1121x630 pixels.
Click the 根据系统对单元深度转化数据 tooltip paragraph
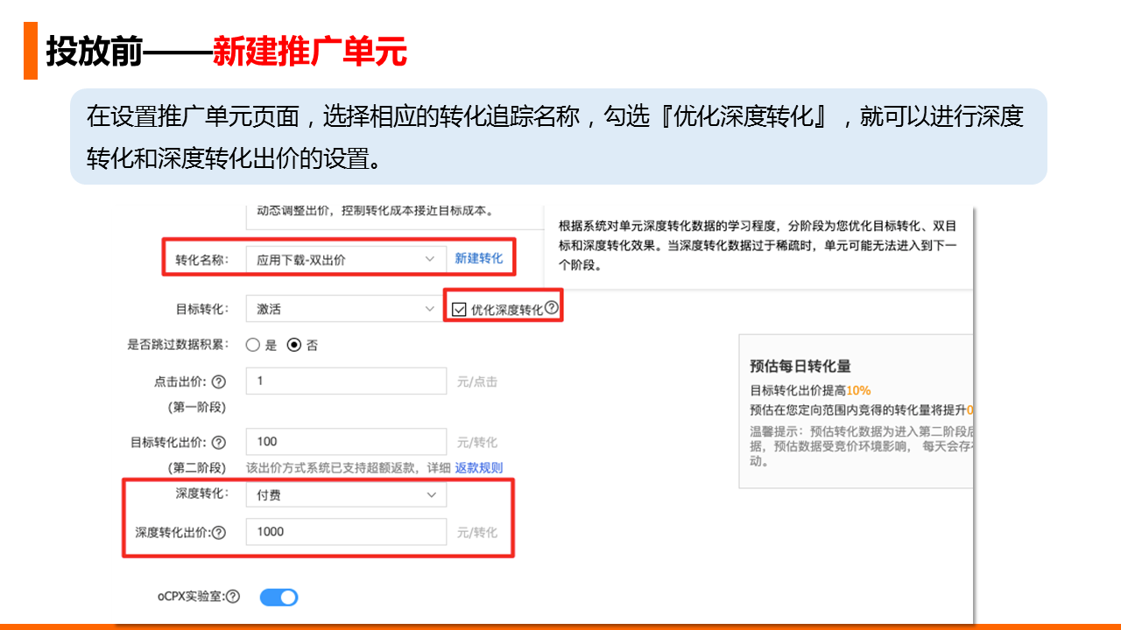(x=758, y=245)
